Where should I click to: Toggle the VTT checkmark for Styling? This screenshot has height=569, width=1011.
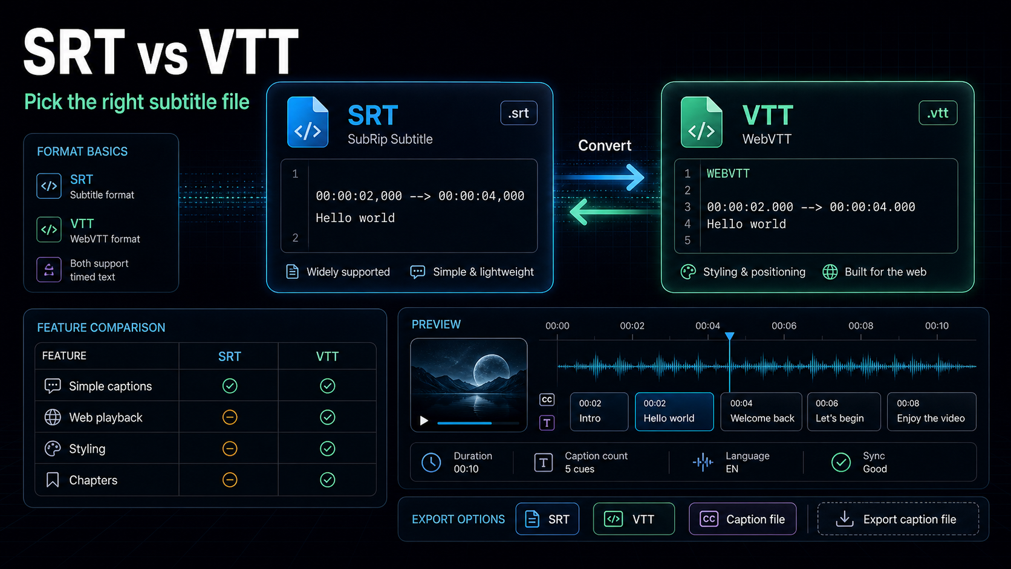(x=328, y=449)
